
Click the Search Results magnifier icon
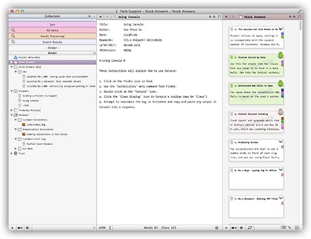(13, 42)
